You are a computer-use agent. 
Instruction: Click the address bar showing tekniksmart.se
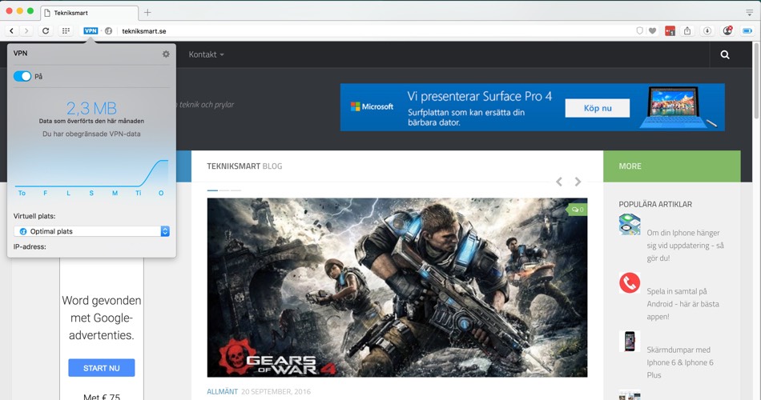[360, 30]
